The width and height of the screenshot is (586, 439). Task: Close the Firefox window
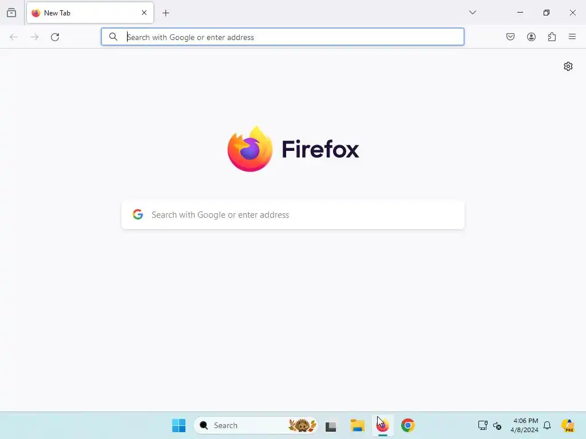coord(572,13)
